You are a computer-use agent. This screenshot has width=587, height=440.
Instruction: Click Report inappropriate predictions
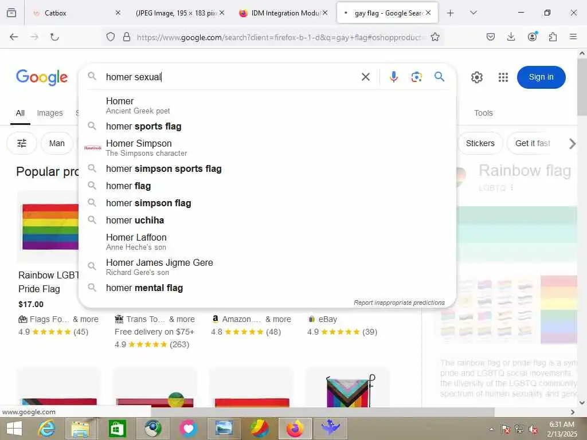pos(399,302)
